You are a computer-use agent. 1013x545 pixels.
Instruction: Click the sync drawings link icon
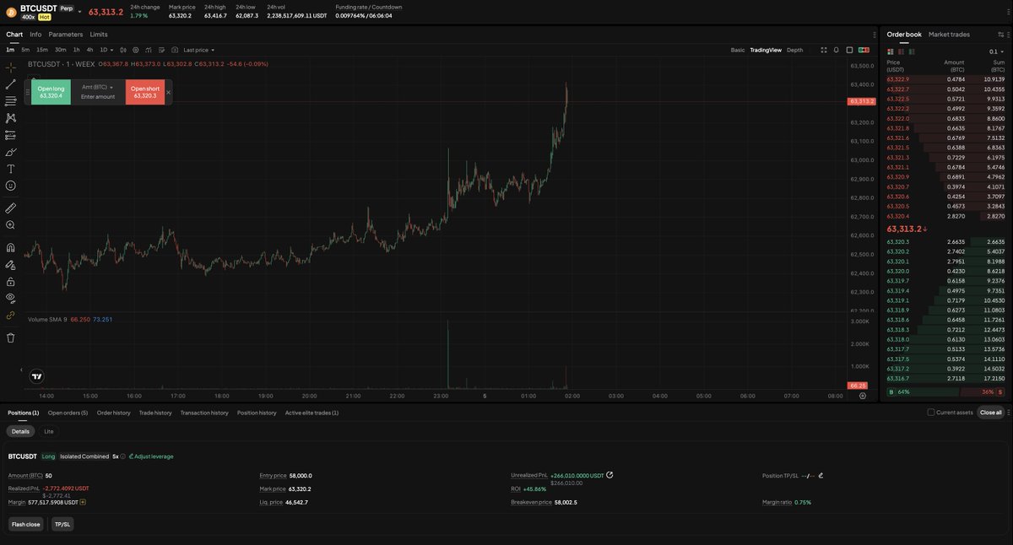pos(10,315)
